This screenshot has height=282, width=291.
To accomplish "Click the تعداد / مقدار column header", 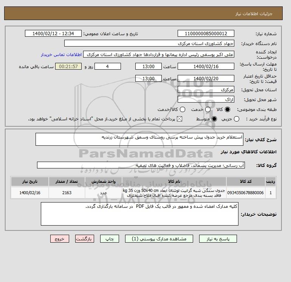I will (67, 181).
